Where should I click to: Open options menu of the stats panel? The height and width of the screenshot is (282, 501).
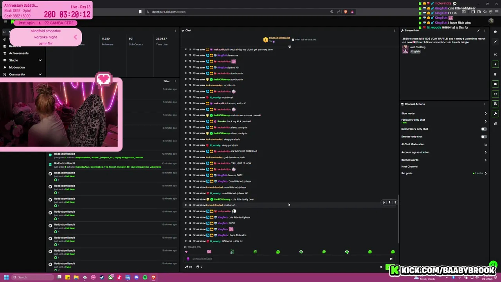175,31
